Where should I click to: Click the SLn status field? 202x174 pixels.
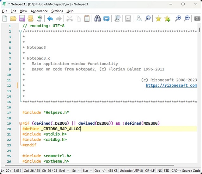point(87,171)
